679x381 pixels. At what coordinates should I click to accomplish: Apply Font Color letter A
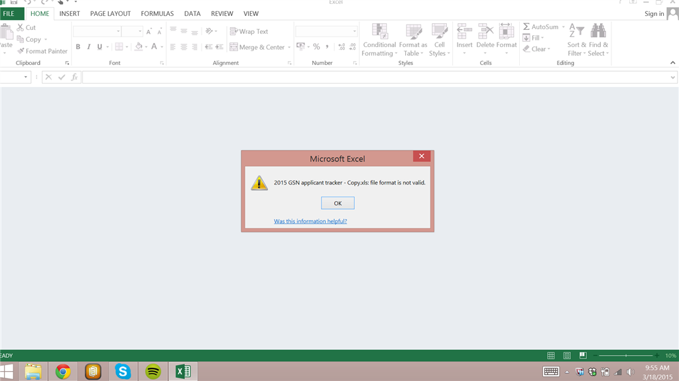(154, 46)
